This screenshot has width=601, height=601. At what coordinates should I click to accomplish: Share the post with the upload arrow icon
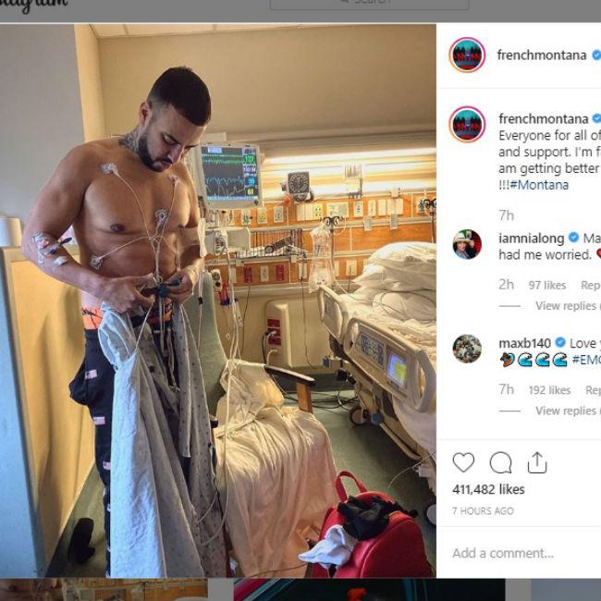(x=537, y=462)
